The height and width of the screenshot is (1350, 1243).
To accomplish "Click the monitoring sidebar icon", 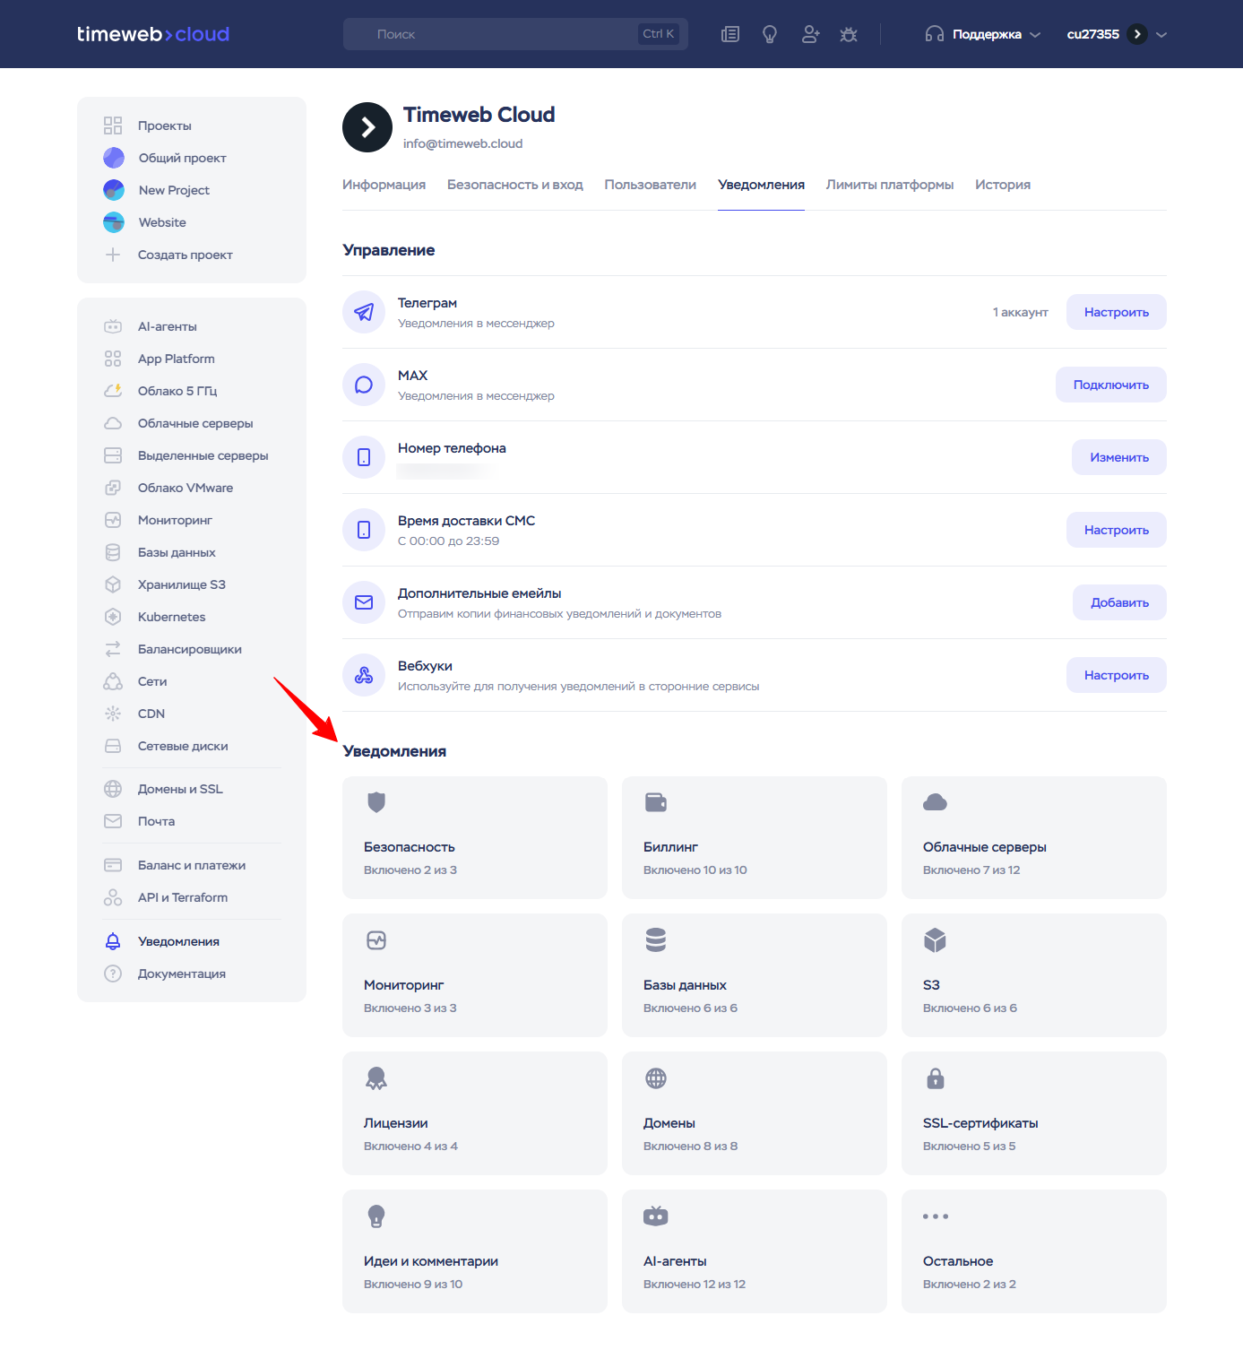I will click(x=113, y=520).
